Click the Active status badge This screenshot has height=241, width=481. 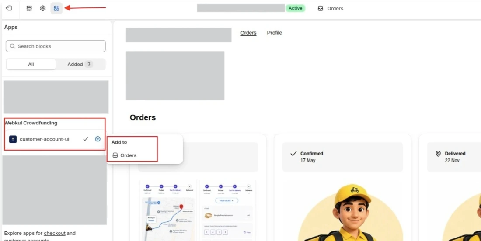295,8
